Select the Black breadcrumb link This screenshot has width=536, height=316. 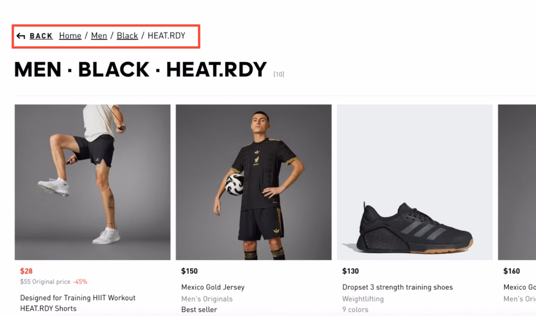127,36
